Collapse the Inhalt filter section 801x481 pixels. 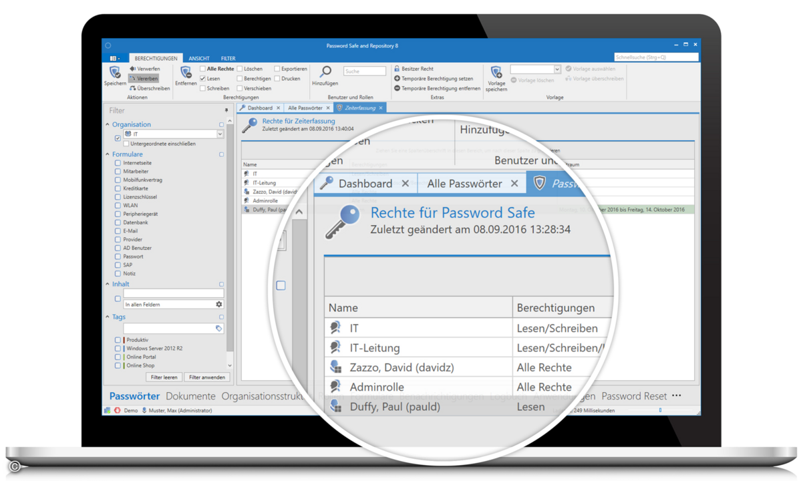click(x=108, y=284)
